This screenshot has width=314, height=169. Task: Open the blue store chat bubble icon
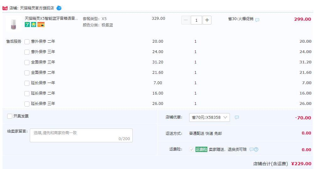pyautogui.click(x=59, y=8)
